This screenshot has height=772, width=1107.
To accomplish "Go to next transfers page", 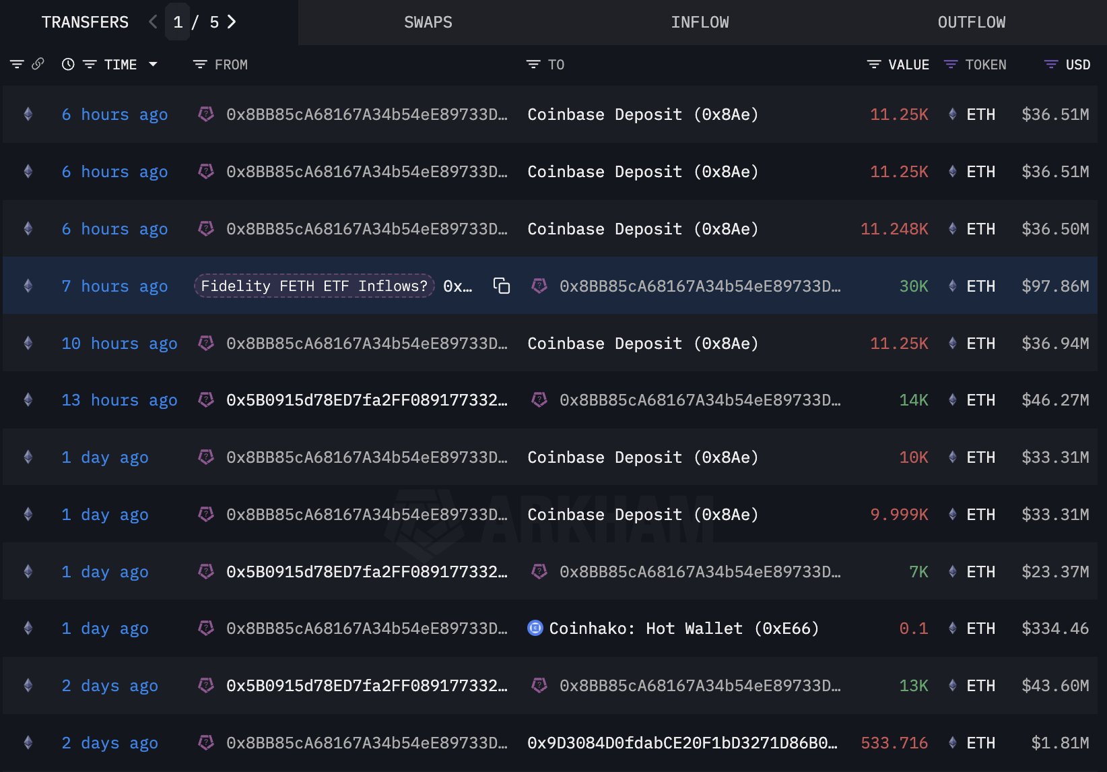I will point(232,22).
